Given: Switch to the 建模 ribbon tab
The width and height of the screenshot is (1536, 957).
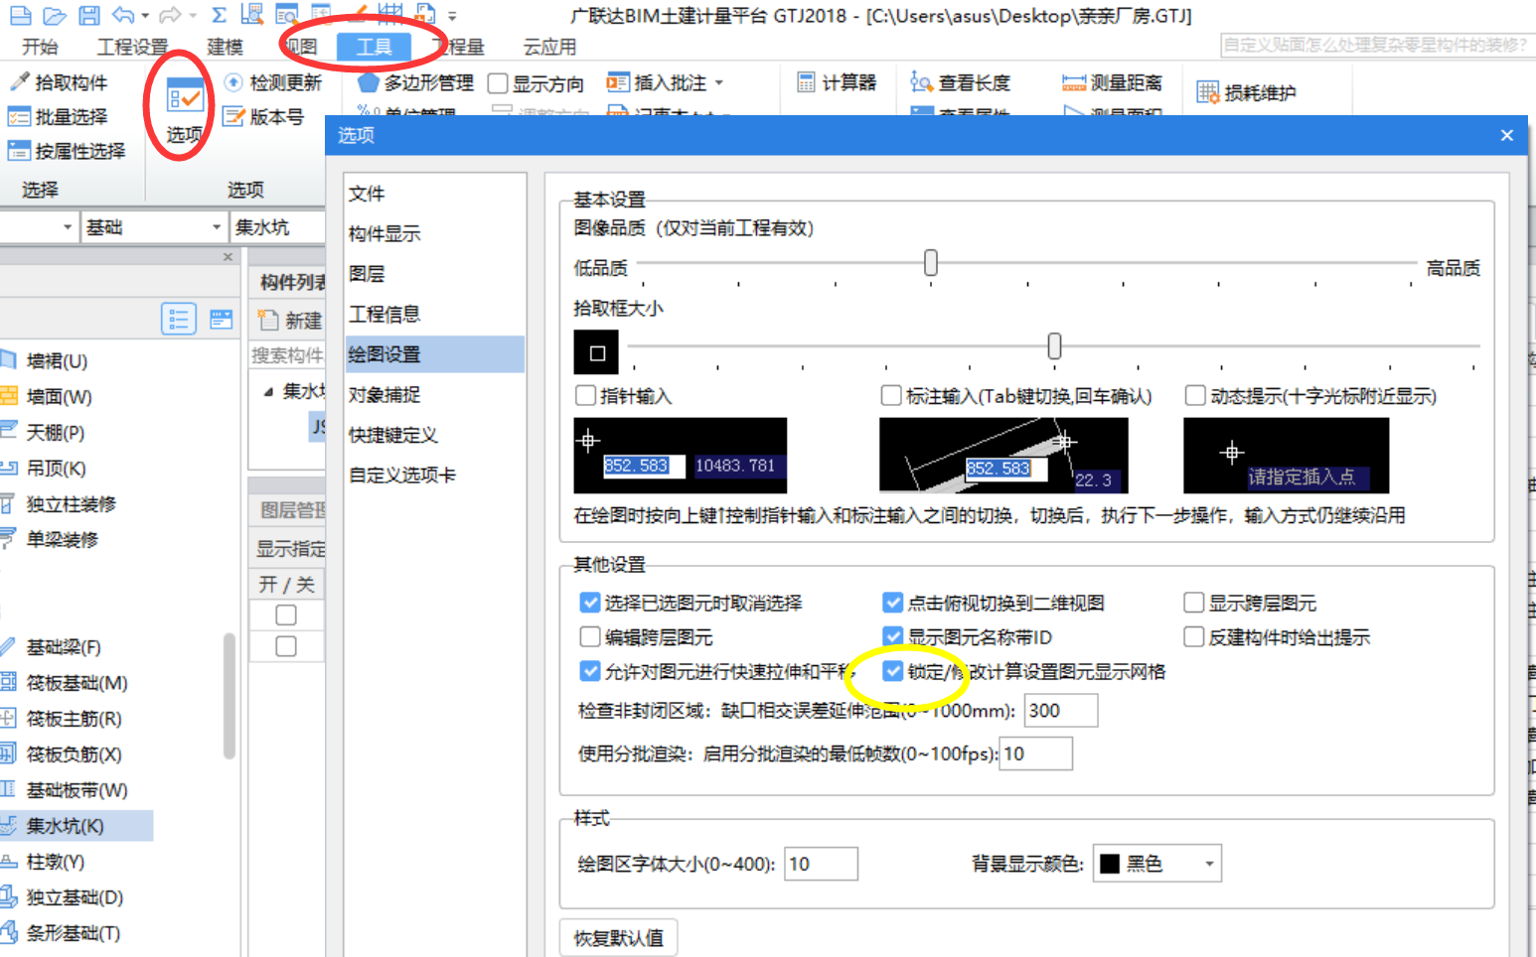Looking at the screenshot, I should 225,47.
